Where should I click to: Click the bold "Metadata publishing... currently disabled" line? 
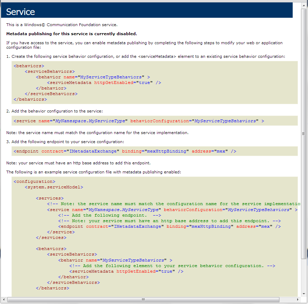click(x=72, y=34)
